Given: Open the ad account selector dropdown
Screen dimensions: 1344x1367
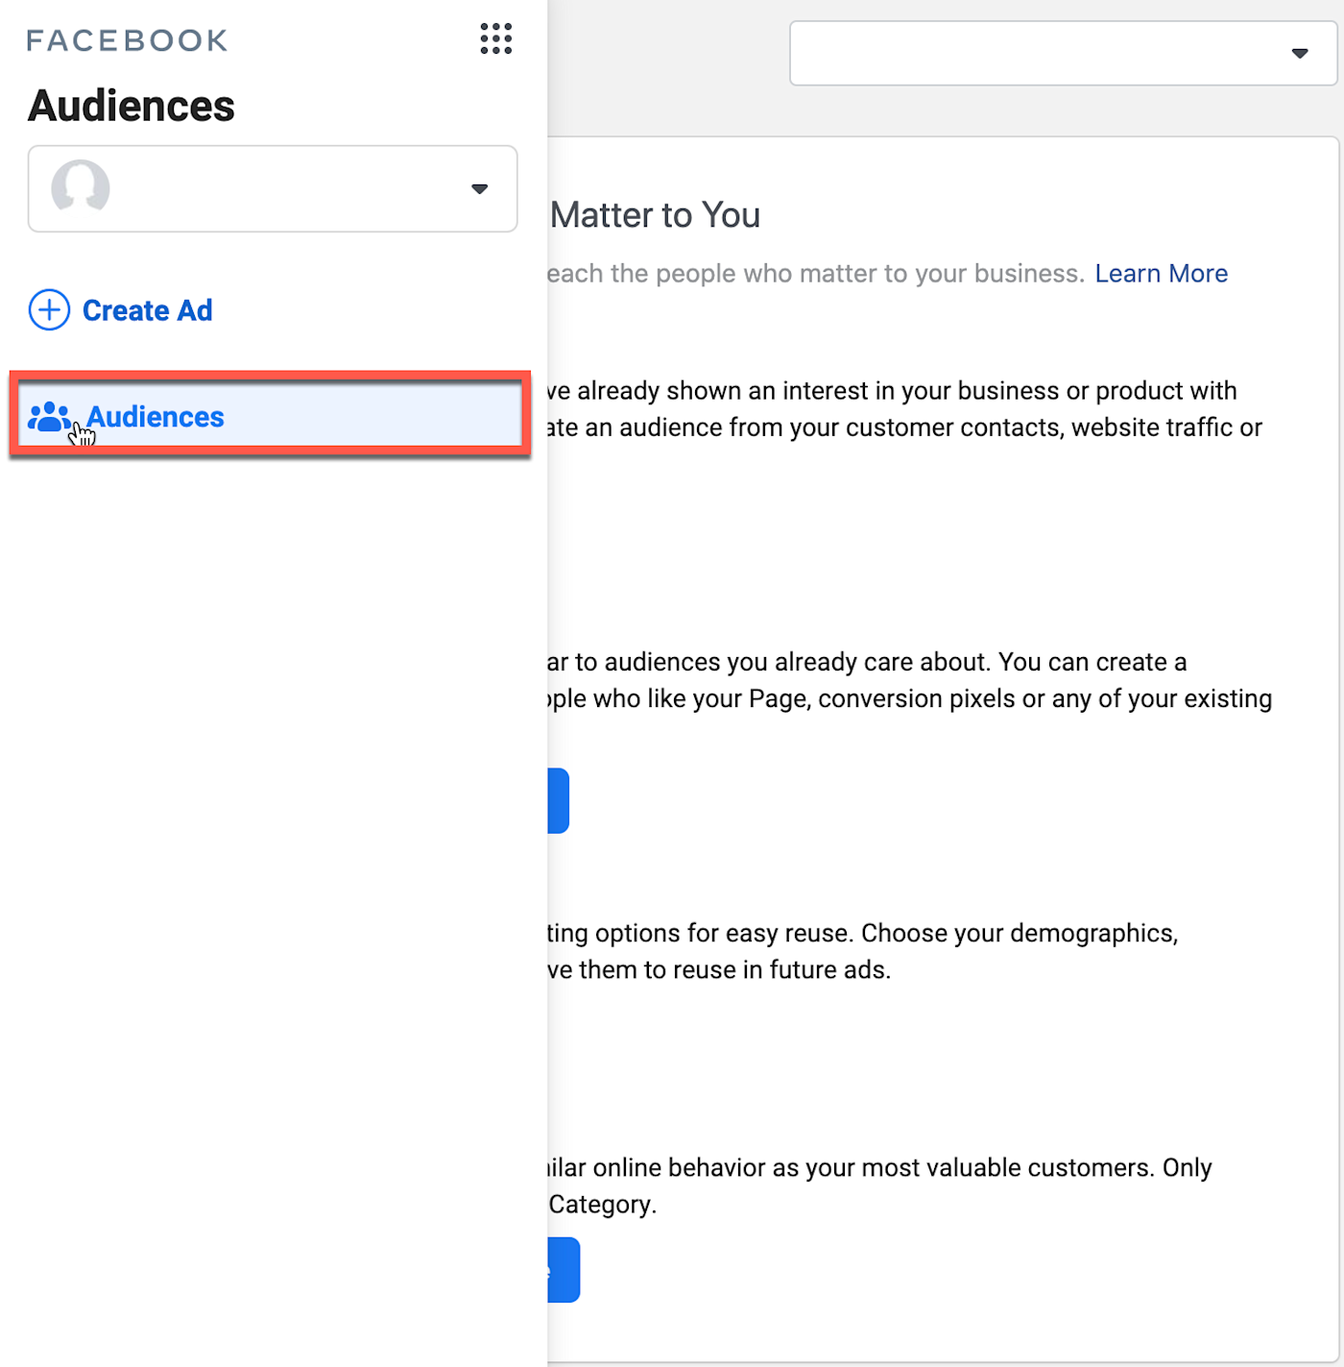Looking at the screenshot, I should pos(273,189).
